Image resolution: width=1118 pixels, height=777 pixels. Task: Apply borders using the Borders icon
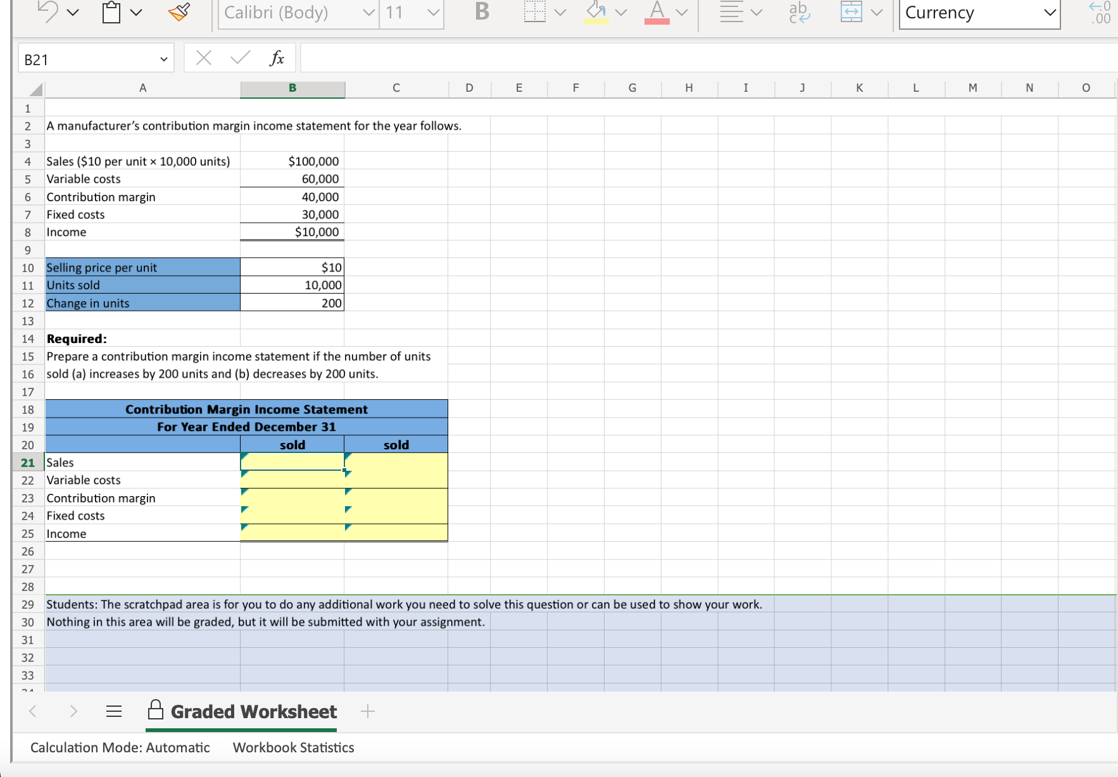pyautogui.click(x=535, y=13)
